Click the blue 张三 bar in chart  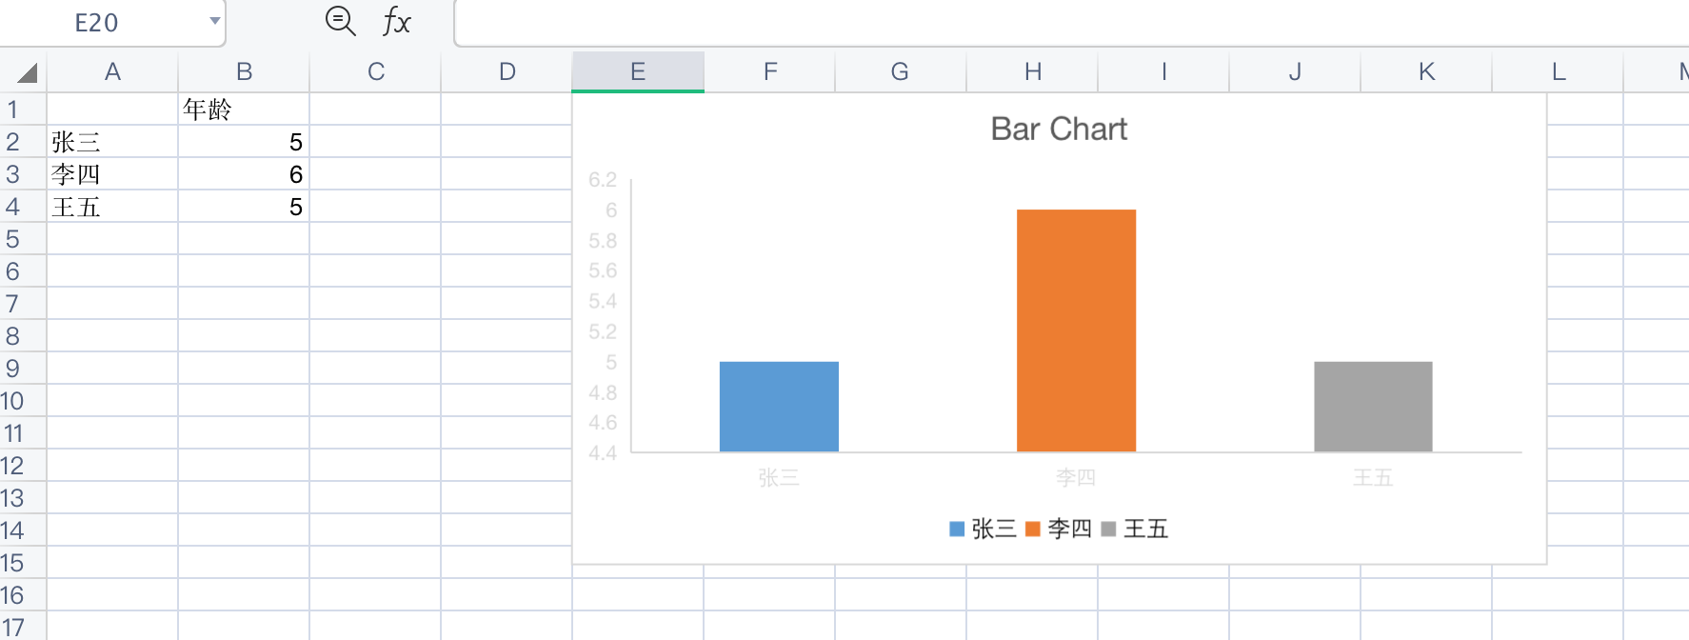click(x=779, y=407)
